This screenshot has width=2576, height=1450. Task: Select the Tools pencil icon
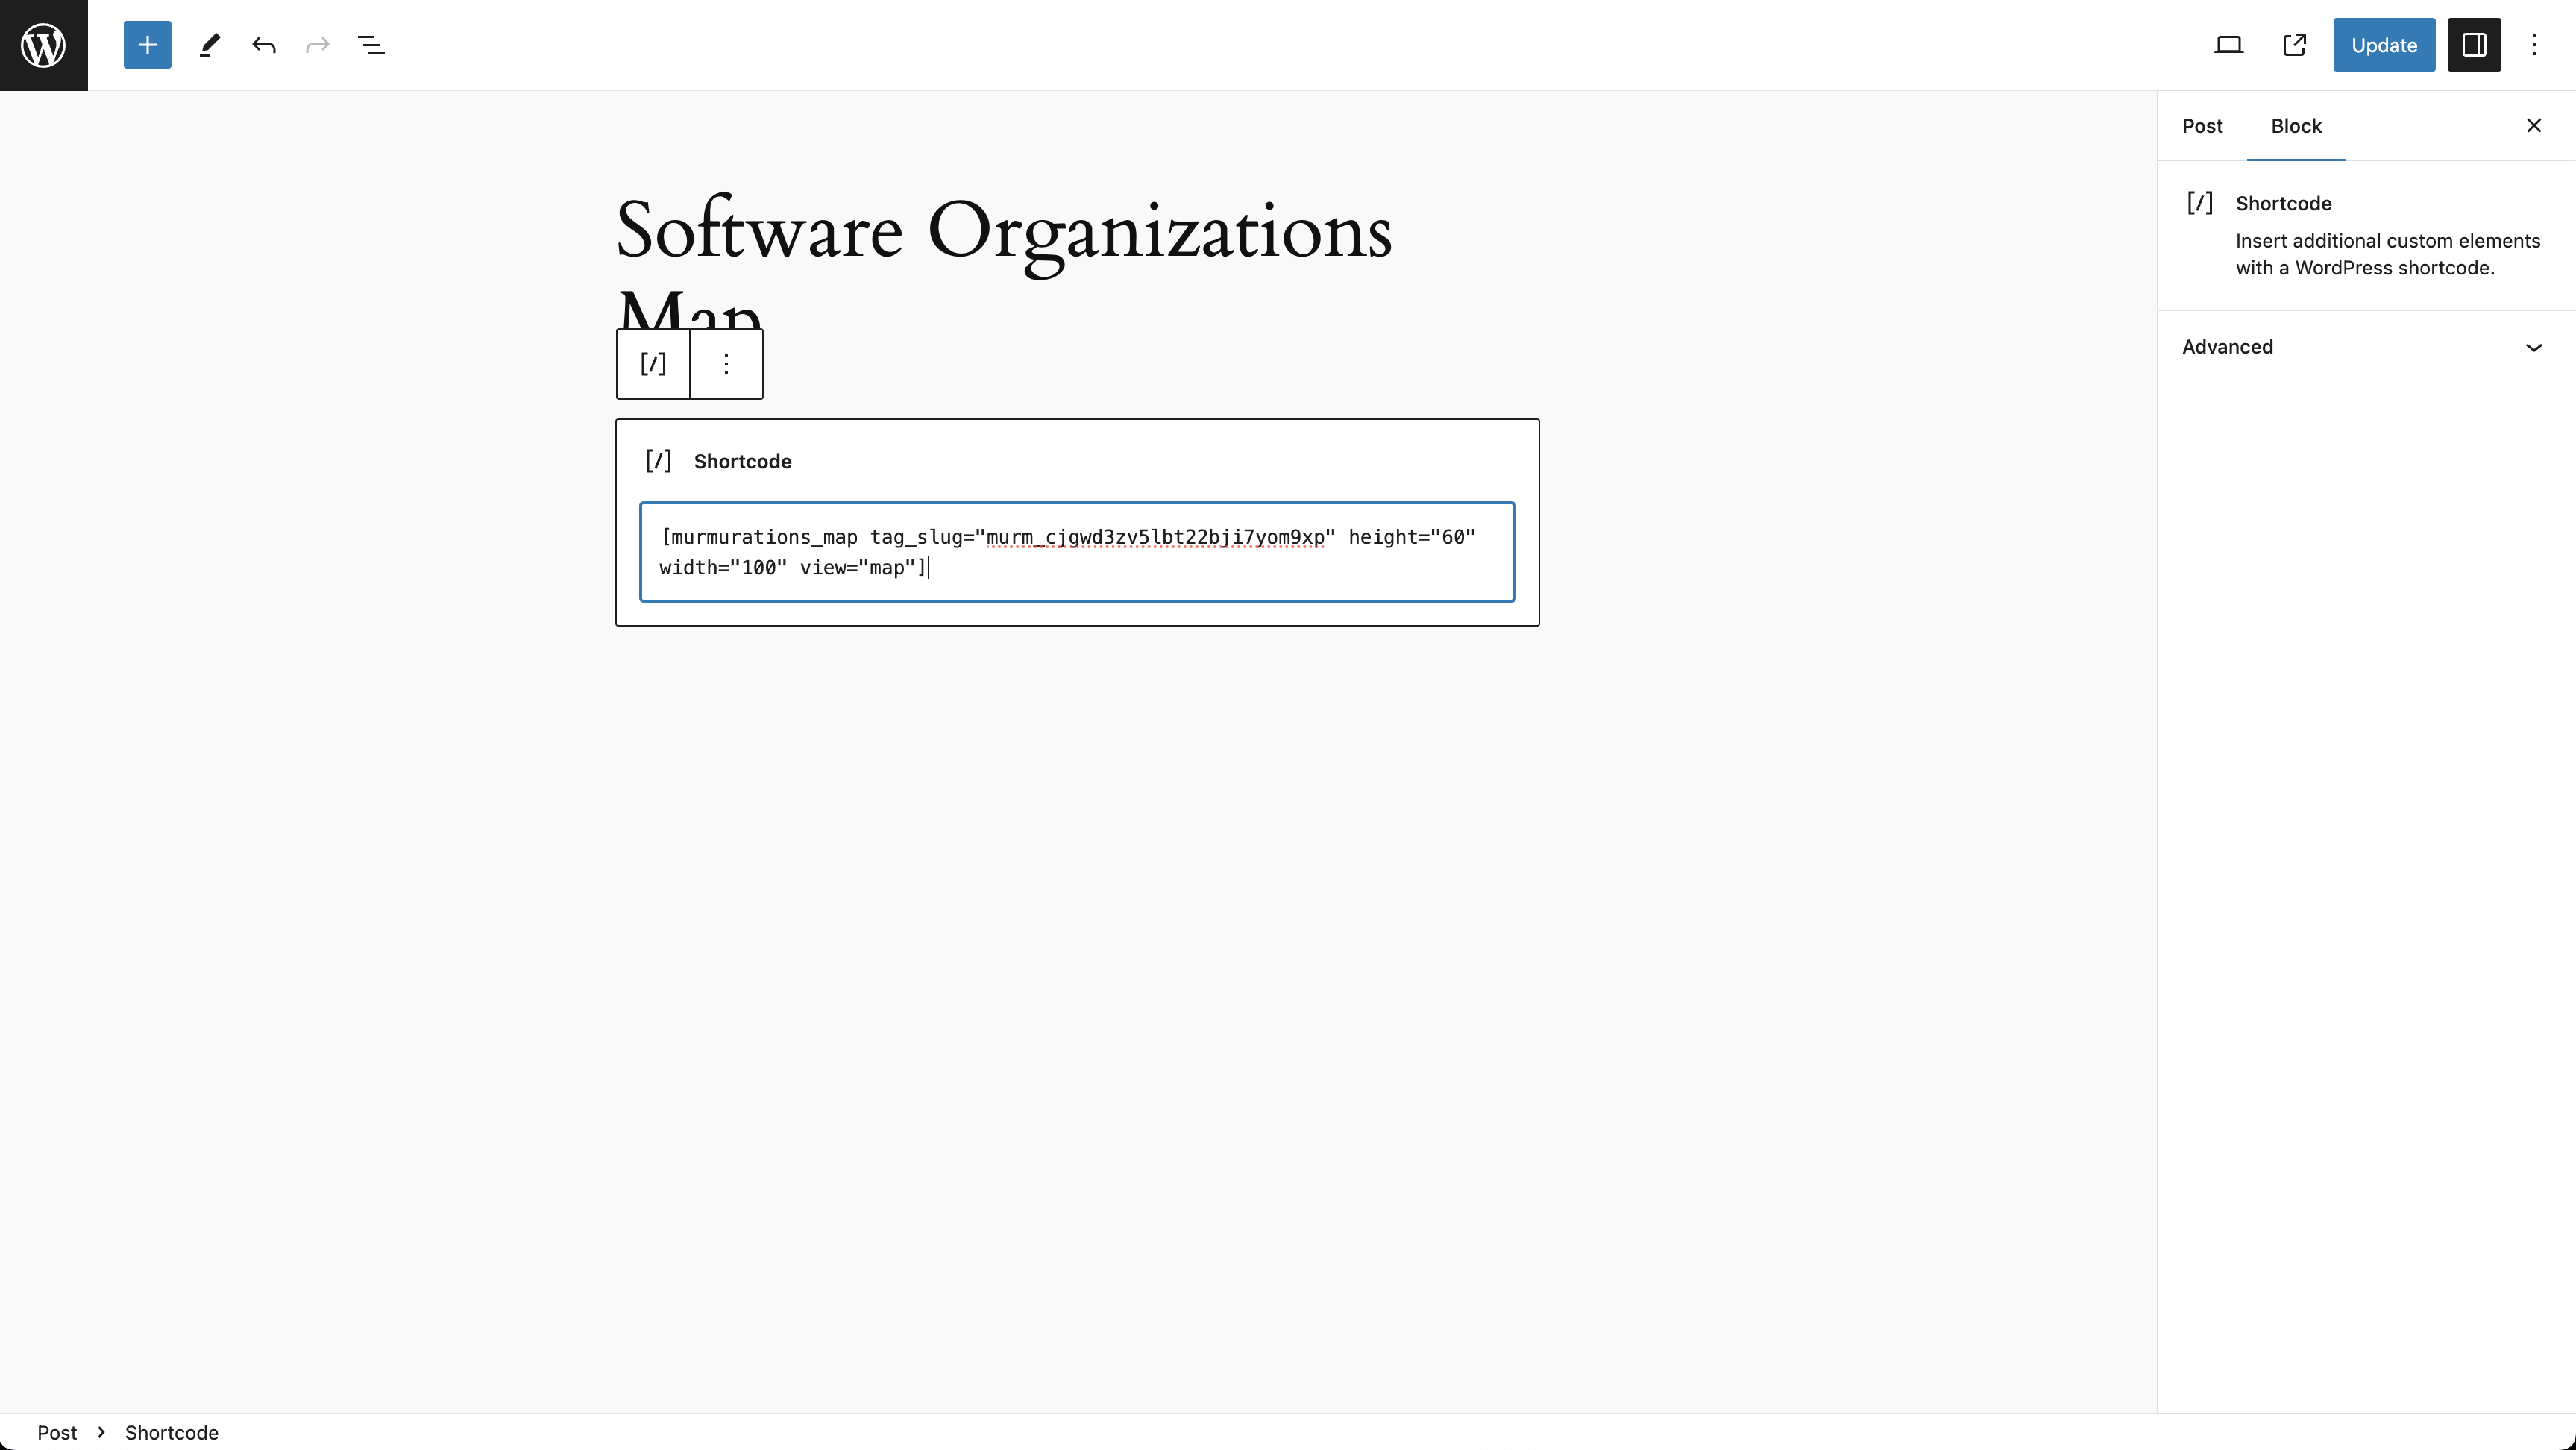(x=209, y=45)
